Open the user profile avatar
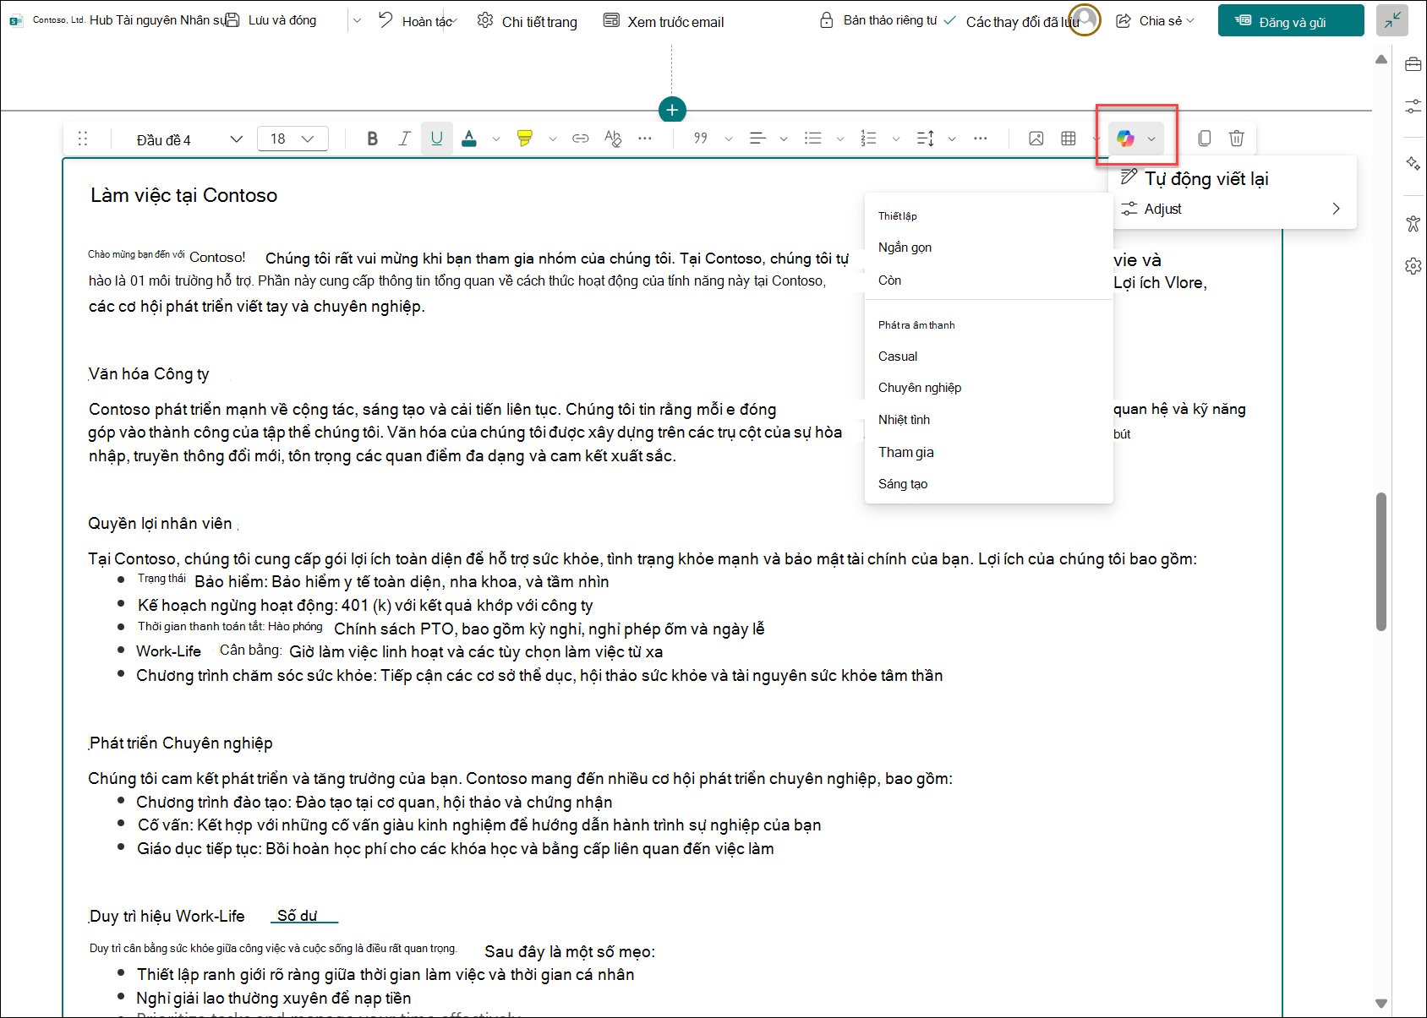The height and width of the screenshot is (1018, 1427). 1085,19
